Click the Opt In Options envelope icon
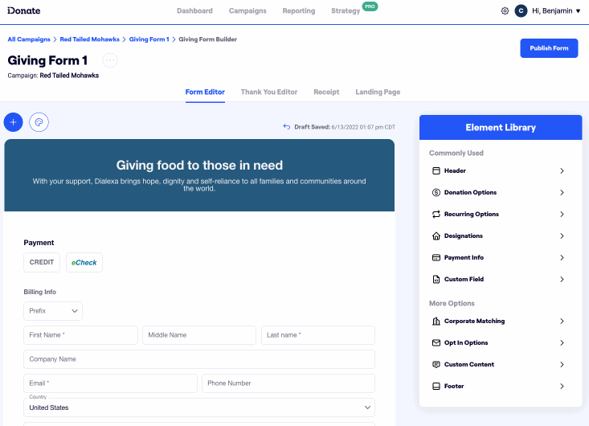The width and height of the screenshot is (589, 426). point(436,342)
